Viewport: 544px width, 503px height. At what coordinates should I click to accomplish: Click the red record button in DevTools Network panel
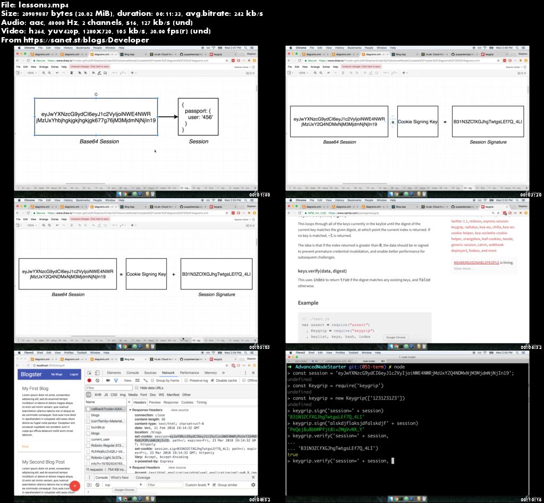89,380
